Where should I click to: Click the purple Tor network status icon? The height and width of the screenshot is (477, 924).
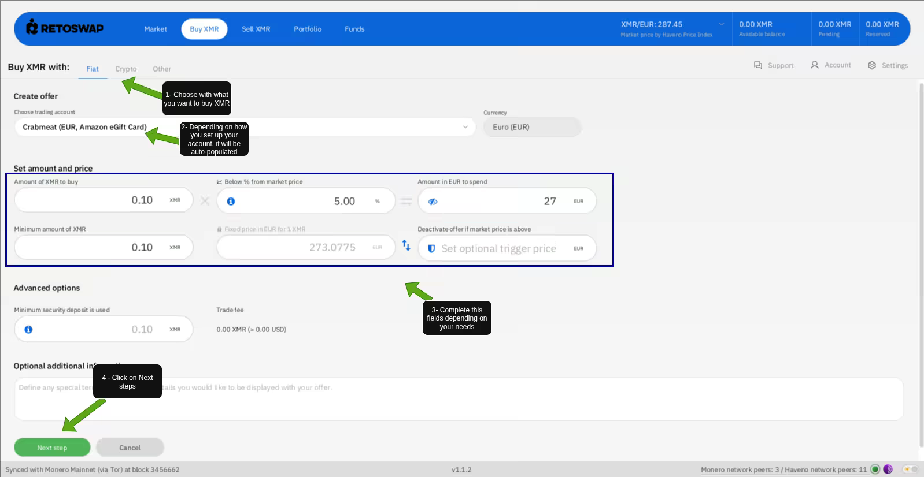[888, 469]
